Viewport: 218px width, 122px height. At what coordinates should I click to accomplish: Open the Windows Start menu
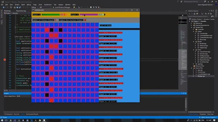[2, 120]
